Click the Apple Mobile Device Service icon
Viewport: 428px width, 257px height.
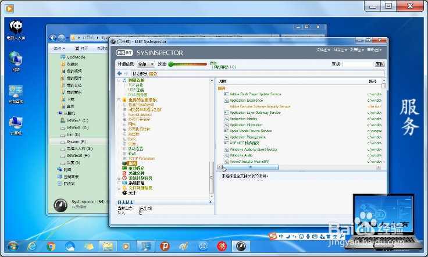click(x=226, y=131)
